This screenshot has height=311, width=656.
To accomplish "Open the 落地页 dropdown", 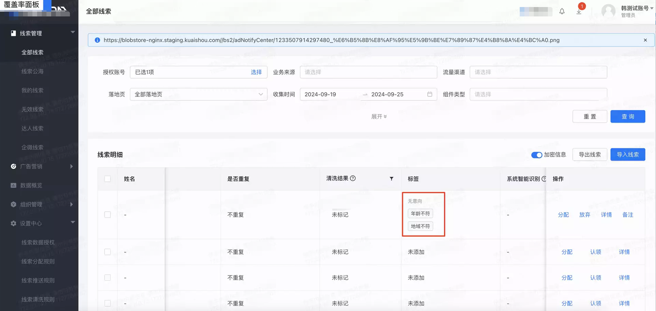I will click(198, 94).
